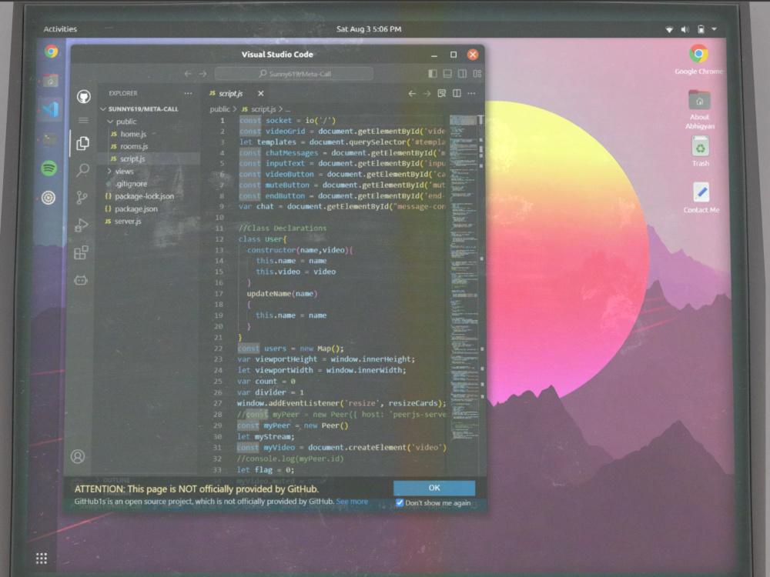Open the hamburger menu in activity bar
The width and height of the screenshot is (770, 577).
[83, 120]
